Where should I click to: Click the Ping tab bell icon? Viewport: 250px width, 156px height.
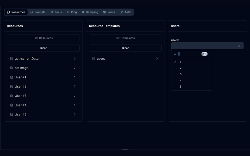tap(68, 12)
